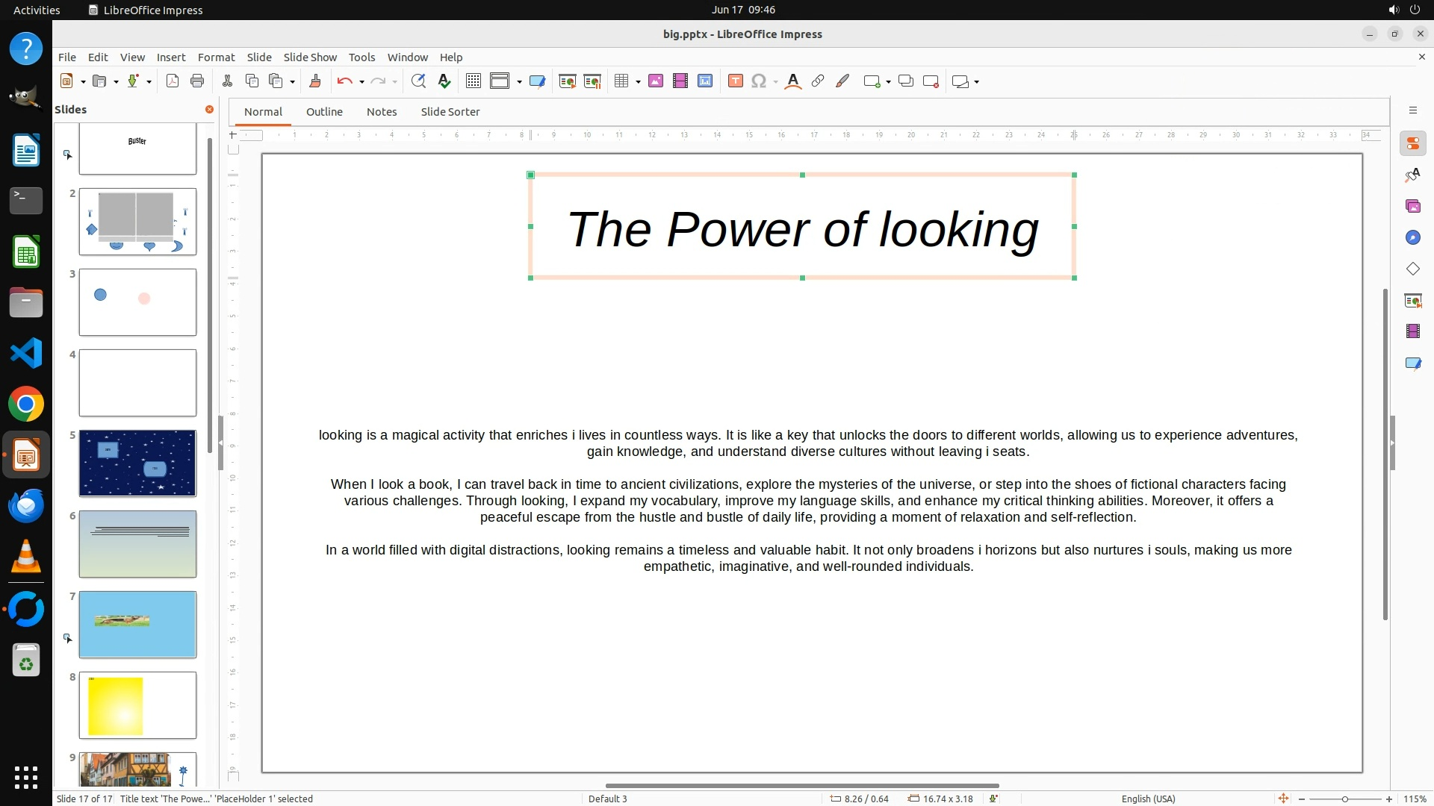The image size is (1434, 806).
Task: Start slideshow from first slide icon
Action: 568,81
